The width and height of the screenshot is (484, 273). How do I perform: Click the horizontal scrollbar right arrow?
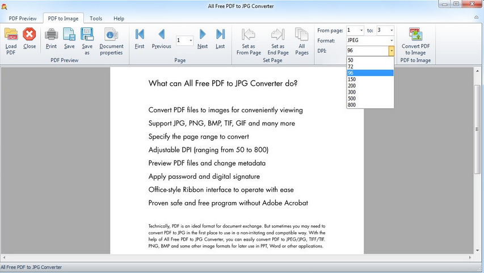point(470,257)
